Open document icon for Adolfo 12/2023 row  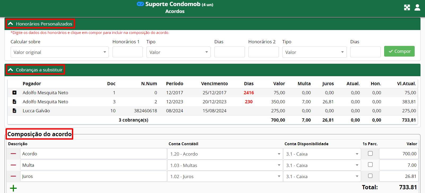point(14,102)
